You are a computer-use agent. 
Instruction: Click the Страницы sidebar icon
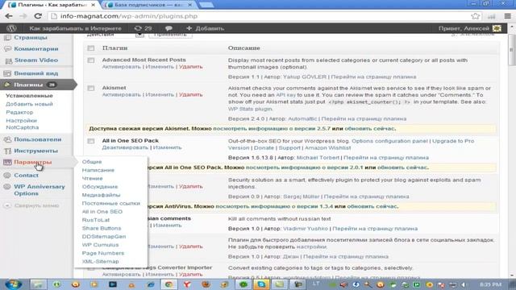click(x=7, y=38)
